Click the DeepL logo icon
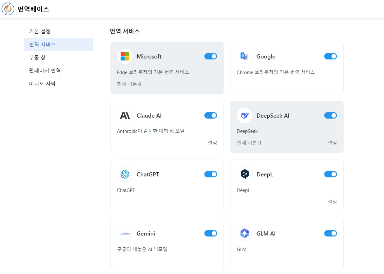Image resolution: width=384 pixels, height=274 pixels. (x=245, y=174)
